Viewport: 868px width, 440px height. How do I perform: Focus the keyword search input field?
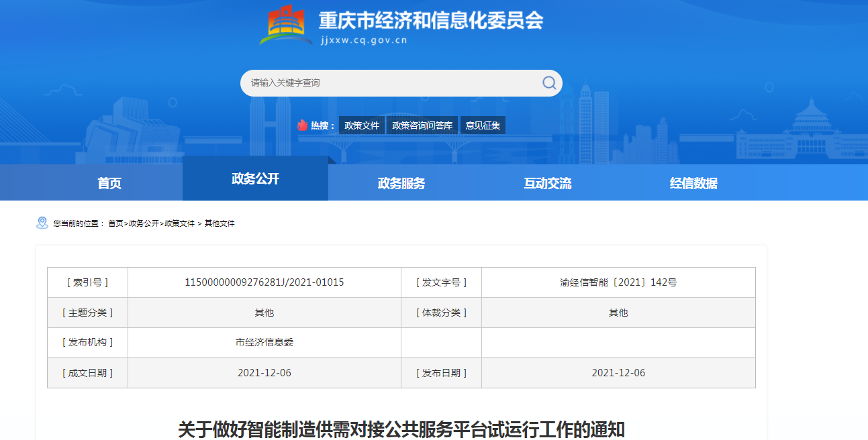(x=389, y=82)
